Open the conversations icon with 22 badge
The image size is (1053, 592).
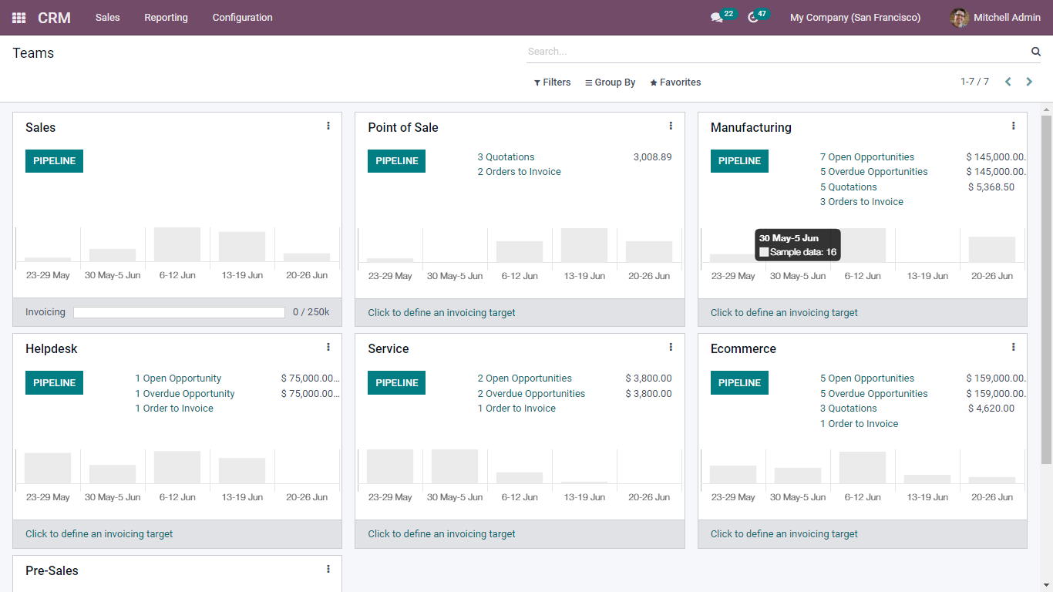(x=717, y=18)
